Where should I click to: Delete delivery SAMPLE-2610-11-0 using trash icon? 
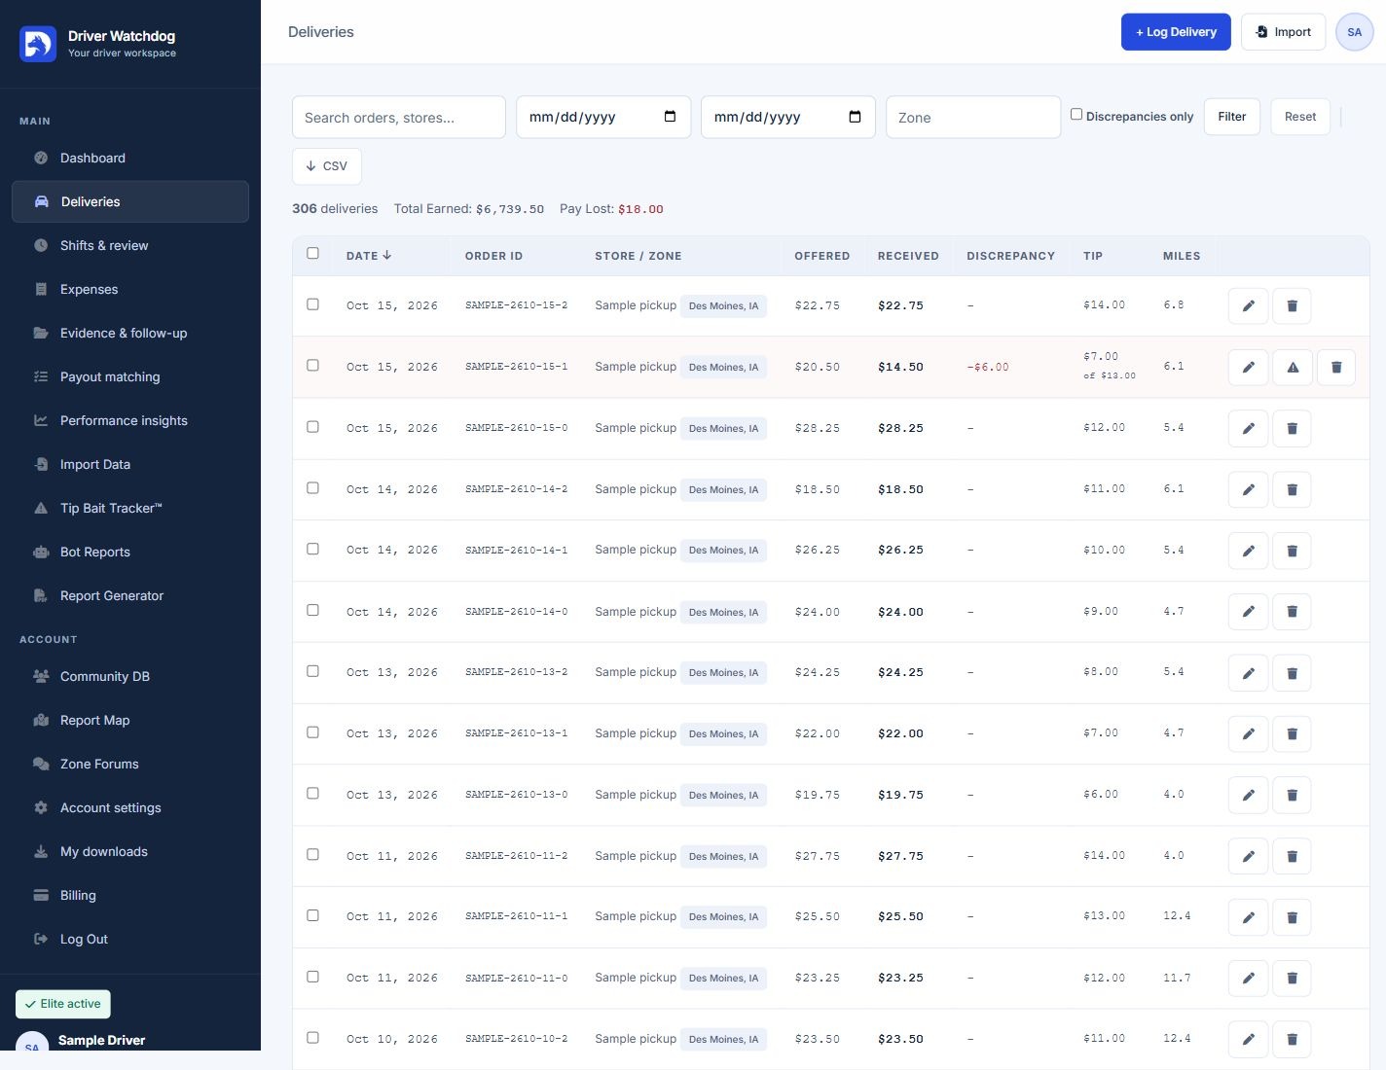pyautogui.click(x=1292, y=979)
